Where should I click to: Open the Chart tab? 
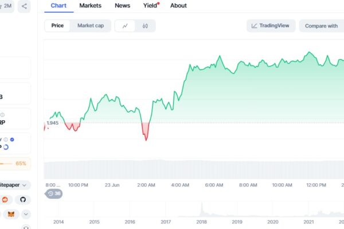coord(58,6)
